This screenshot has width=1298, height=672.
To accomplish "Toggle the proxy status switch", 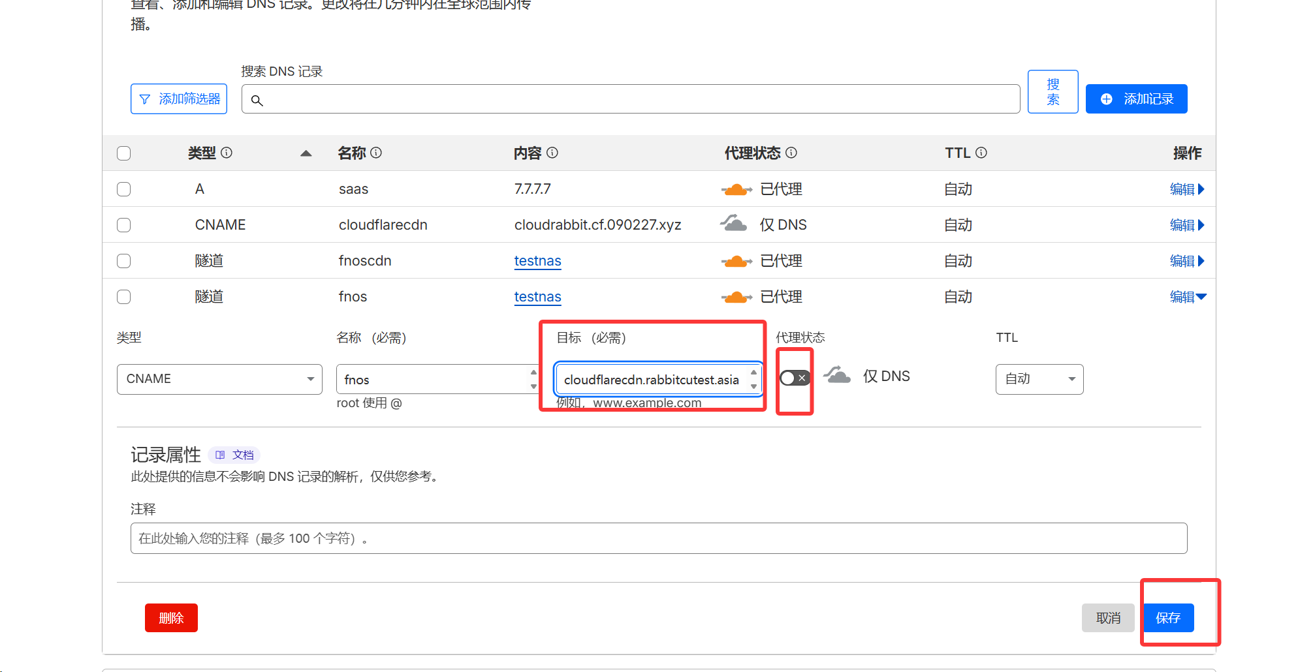I will [x=795, y=378].
